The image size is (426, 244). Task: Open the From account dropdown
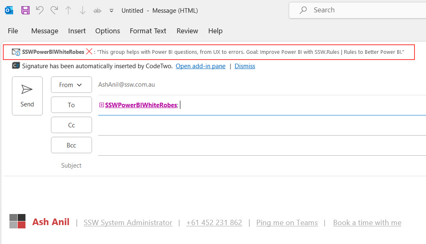point(71,85)
